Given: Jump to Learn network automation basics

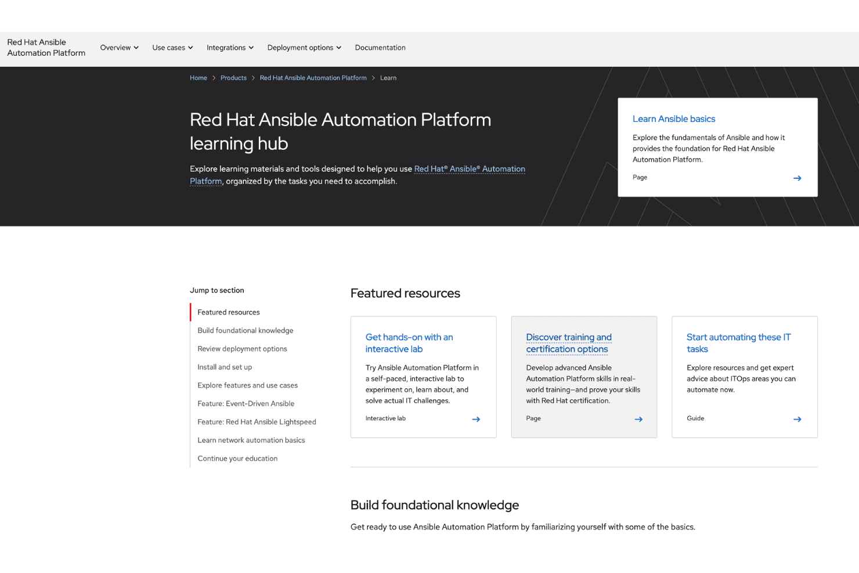Looking at the screenshot, I should tap(251, 440).
